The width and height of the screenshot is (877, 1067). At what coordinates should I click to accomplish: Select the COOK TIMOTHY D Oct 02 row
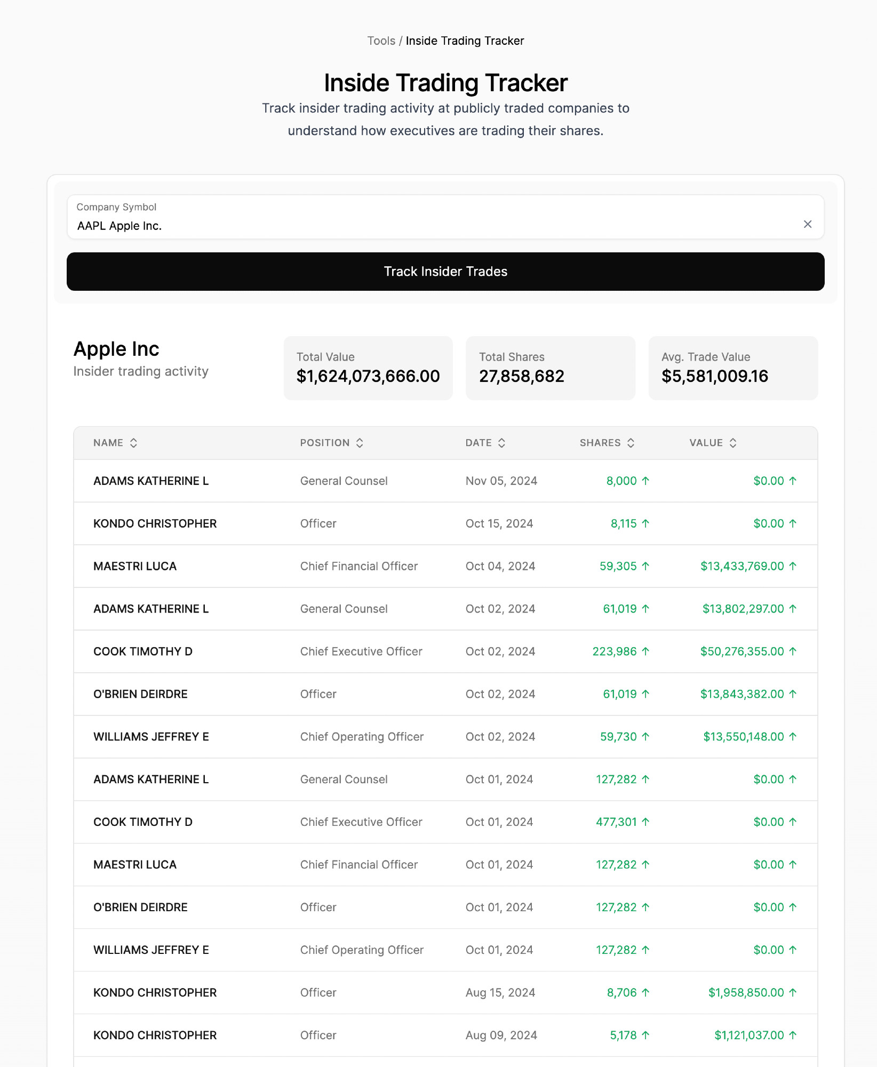click(x=445, y=651)
